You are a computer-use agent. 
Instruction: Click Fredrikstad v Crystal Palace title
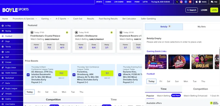click(45, 36)
